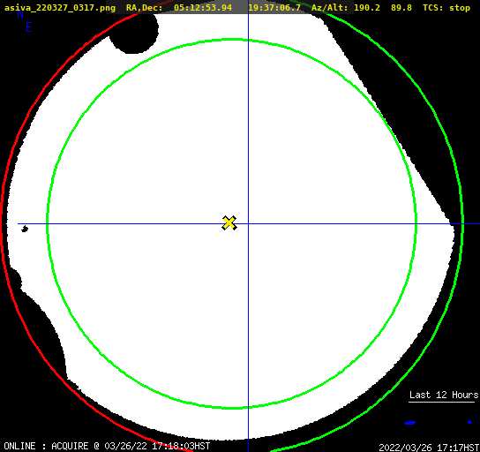The width and height of the screenshot is (480, 452).
Task: Click the top of the inner green circle
Action: pyautogui.click(x=231, y=40)
